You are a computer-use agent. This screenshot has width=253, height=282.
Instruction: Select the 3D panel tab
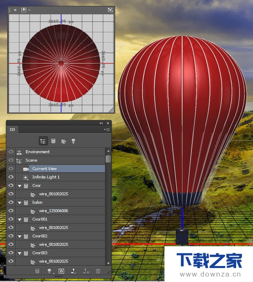coord(12,130)
